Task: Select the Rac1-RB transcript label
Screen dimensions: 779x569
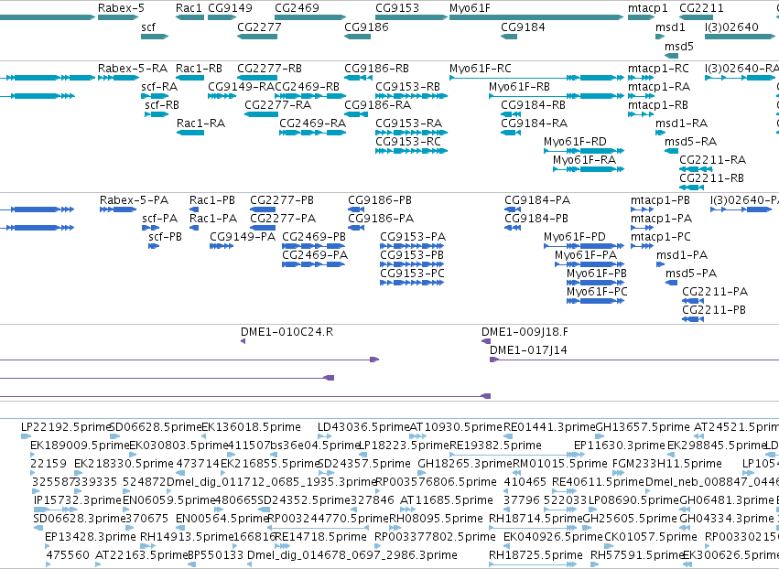Action: [199, 68]
